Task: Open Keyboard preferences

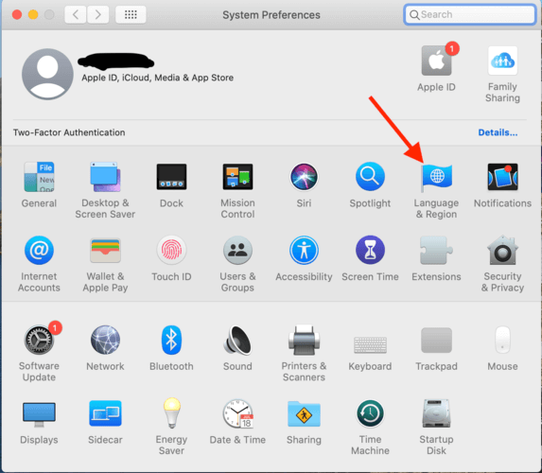Action: [x=370, y=345]
